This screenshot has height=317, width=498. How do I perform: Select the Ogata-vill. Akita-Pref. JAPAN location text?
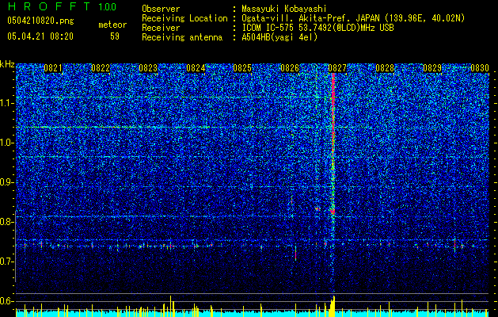coord(353,18)
